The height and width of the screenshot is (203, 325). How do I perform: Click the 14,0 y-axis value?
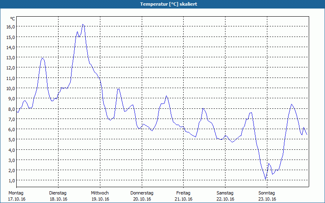[x=11, y=47]
